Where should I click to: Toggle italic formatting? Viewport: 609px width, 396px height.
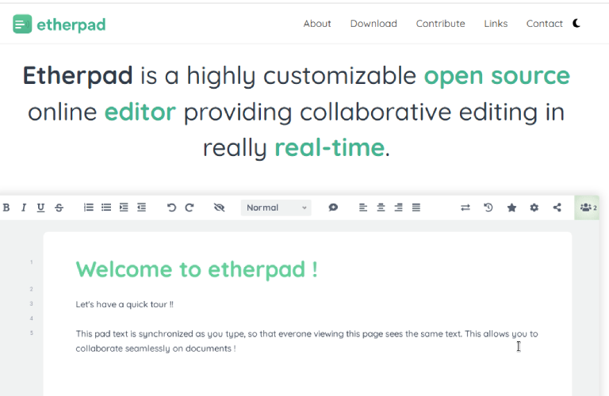pos(23,208)
